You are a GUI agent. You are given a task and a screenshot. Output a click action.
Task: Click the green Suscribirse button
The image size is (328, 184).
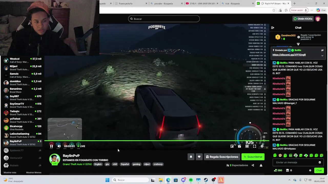(253, 157)
